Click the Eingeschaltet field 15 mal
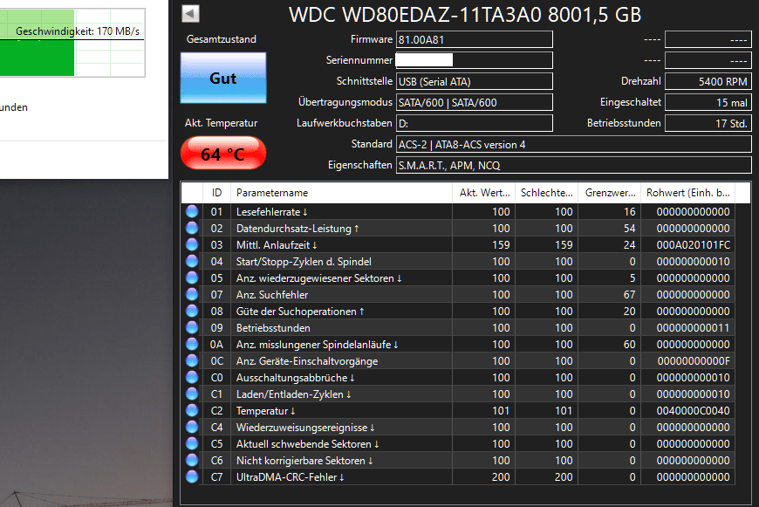Screen dimensions: 759x507 [x=708, y=102]
